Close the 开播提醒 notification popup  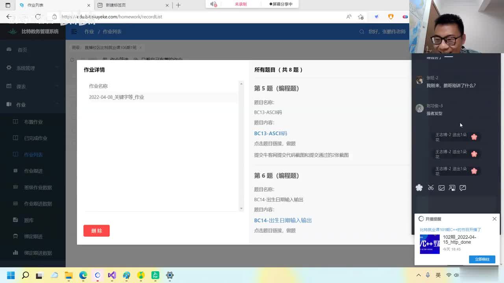point(495,219)
